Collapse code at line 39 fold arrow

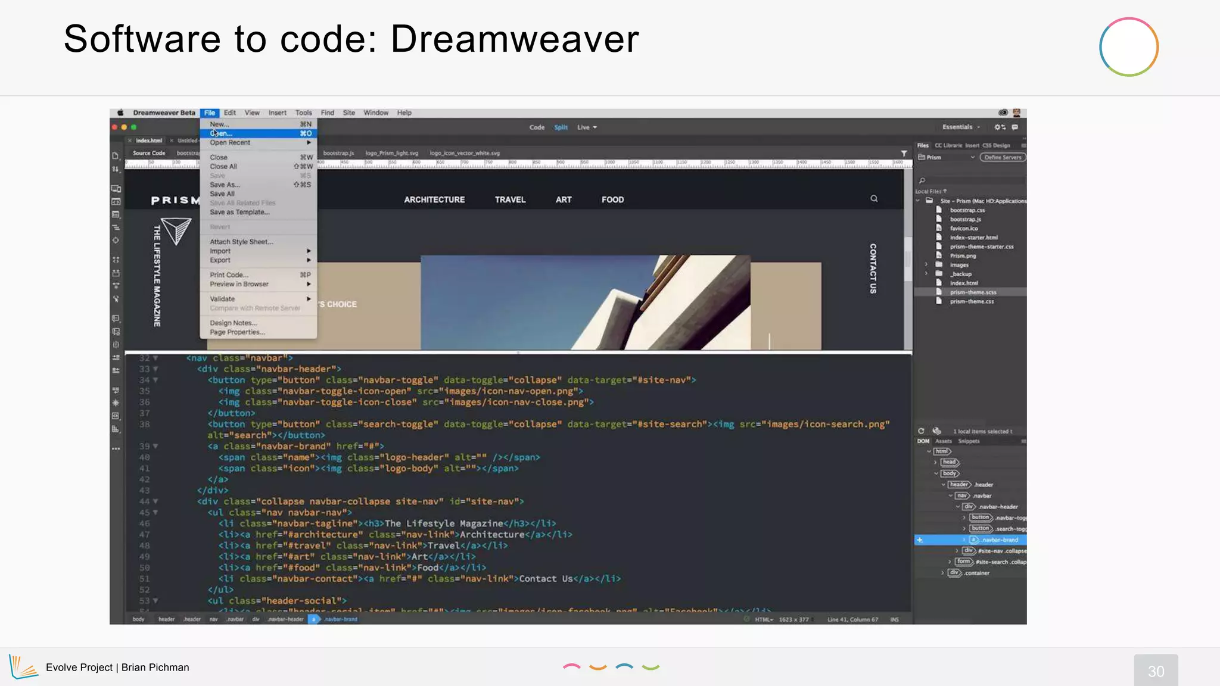155,446
